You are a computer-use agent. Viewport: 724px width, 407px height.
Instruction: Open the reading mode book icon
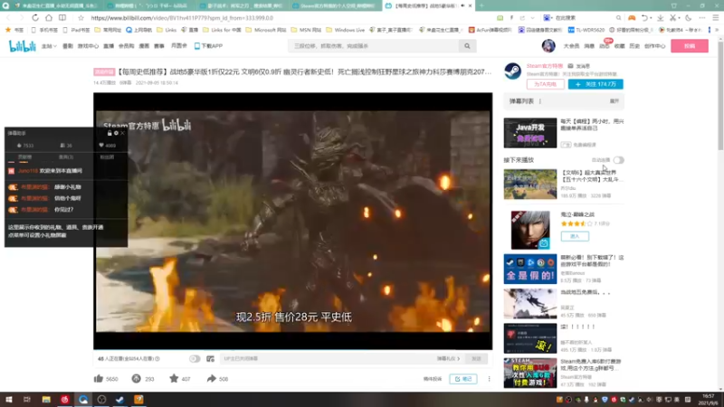coord(62,17)
